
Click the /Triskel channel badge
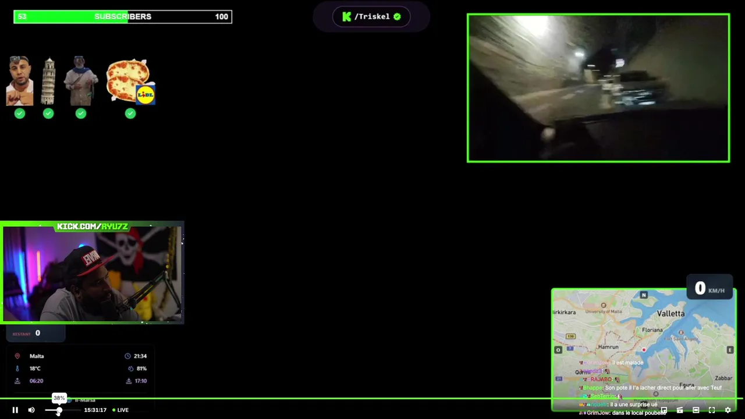pos(371,17)
